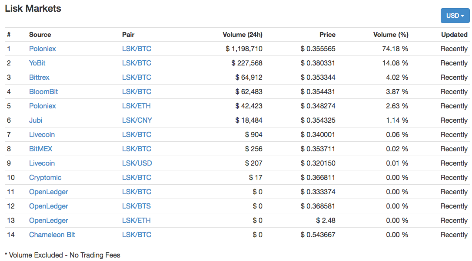Image resolution: width=472 pixels, height=261 pixels.
Task: Go to the Jubi exchange link
Action: coord(36,121)
